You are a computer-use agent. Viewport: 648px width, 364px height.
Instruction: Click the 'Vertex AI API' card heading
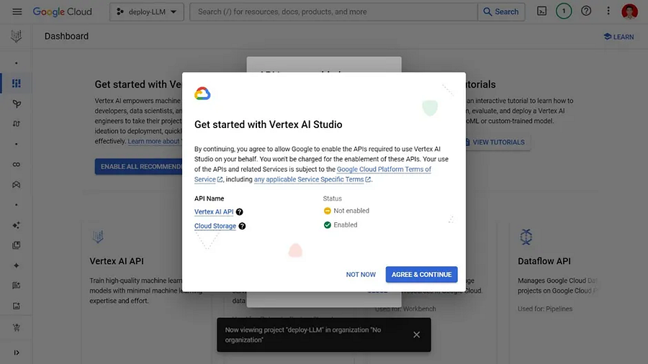[x=117, y=261]
